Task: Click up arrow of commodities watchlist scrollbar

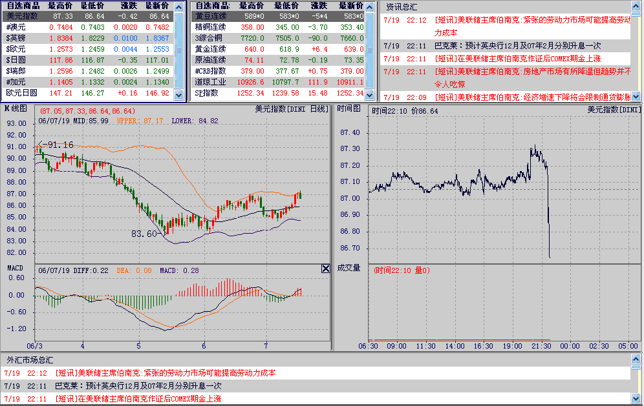Action: (370, 7)
